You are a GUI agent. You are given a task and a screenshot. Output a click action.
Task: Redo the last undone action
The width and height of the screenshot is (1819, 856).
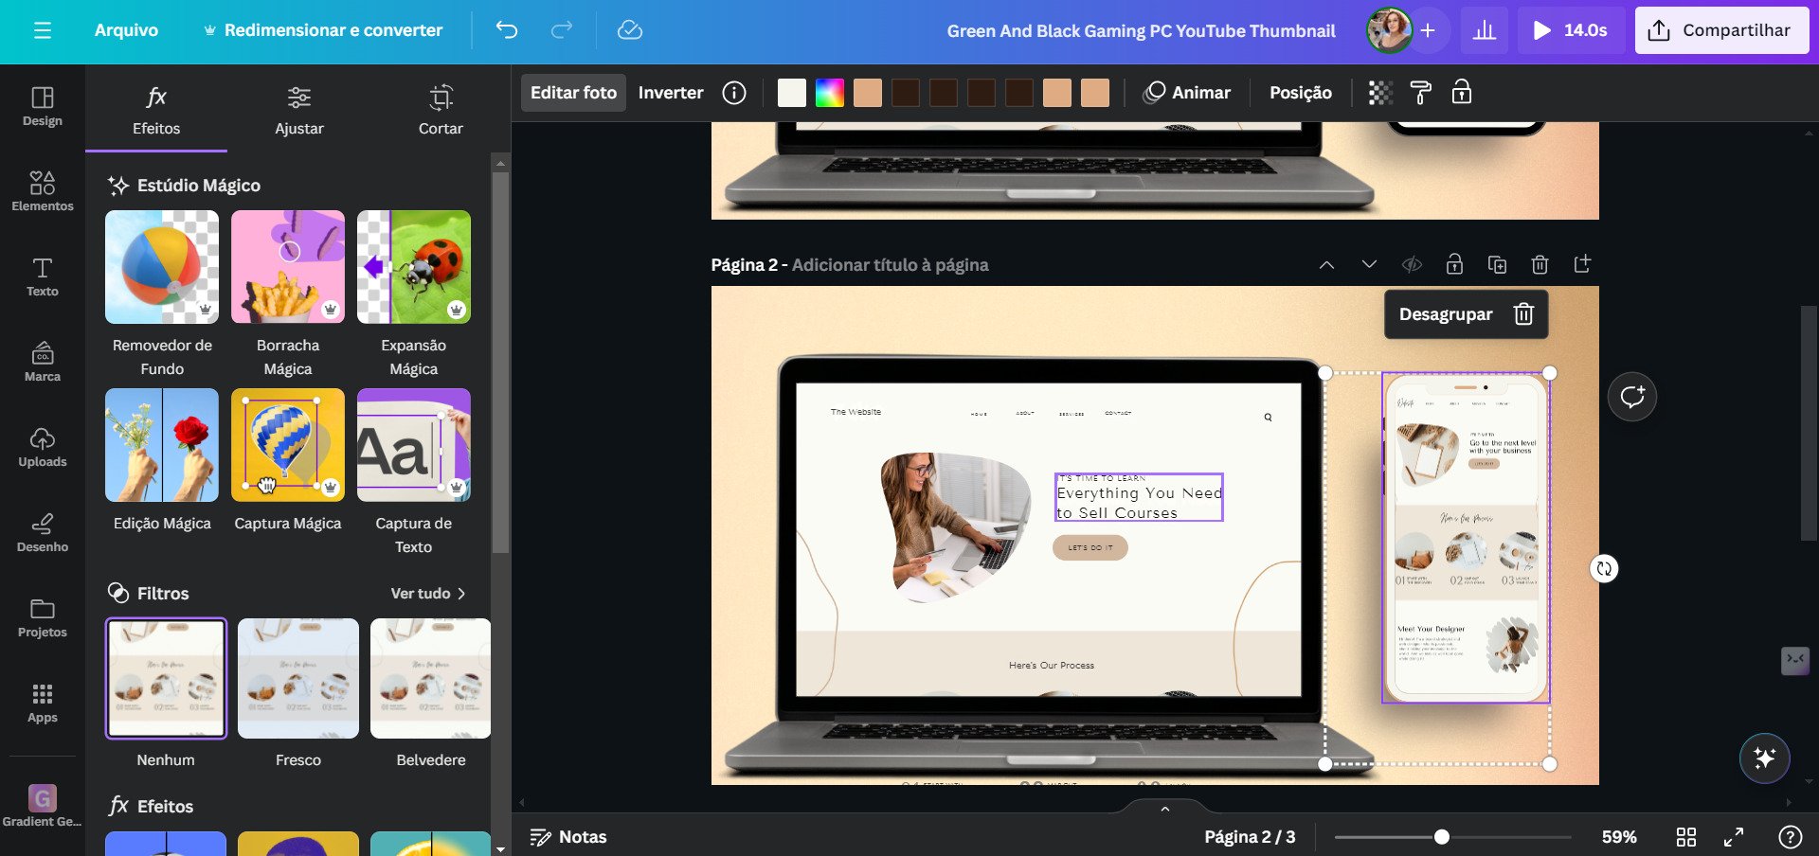pos(562,30)
